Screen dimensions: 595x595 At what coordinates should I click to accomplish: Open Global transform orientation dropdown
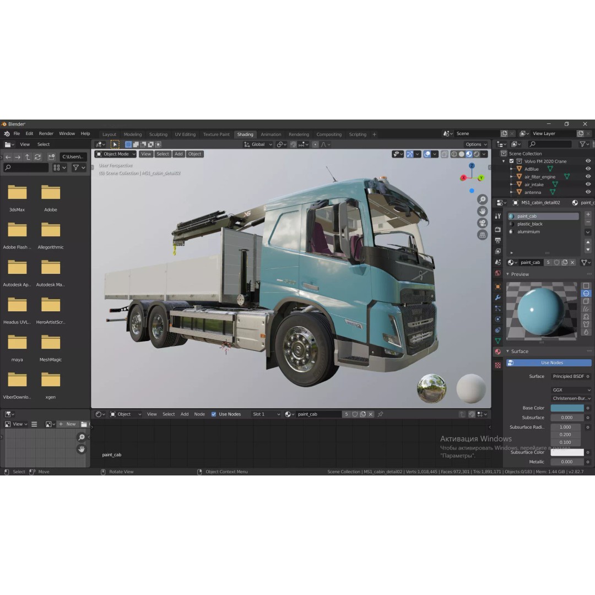(258, 144)
